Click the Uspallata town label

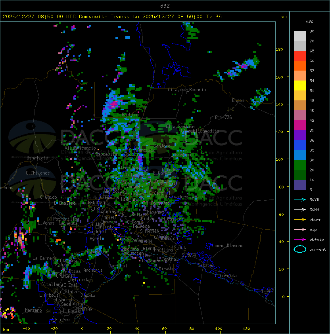(x=37, y=158)
